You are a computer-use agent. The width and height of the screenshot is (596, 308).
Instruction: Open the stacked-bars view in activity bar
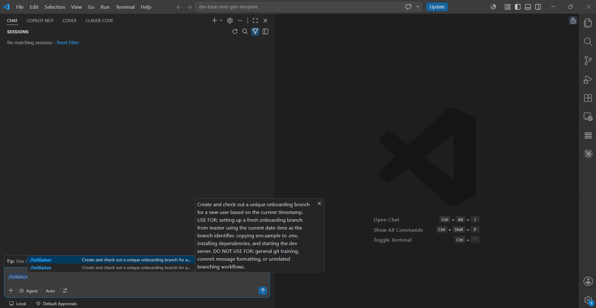[588, 135]
